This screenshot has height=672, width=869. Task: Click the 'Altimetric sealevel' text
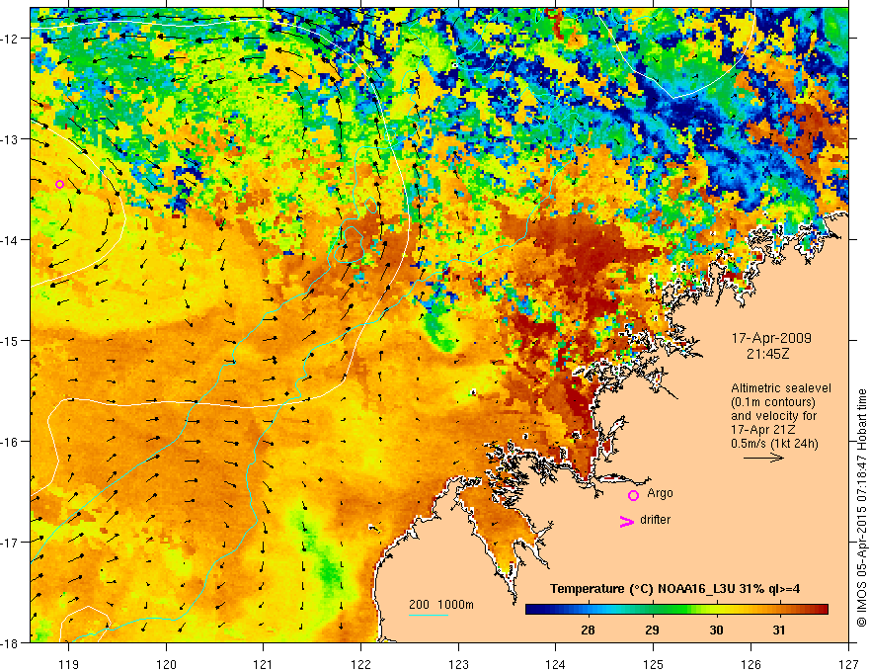(x=781, y=388)
